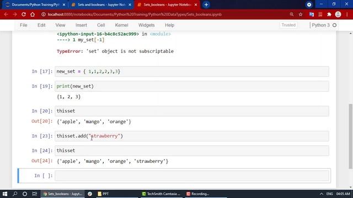Click the Chrome icon on taskbar
353x198 pixels.
coord(90,194)
